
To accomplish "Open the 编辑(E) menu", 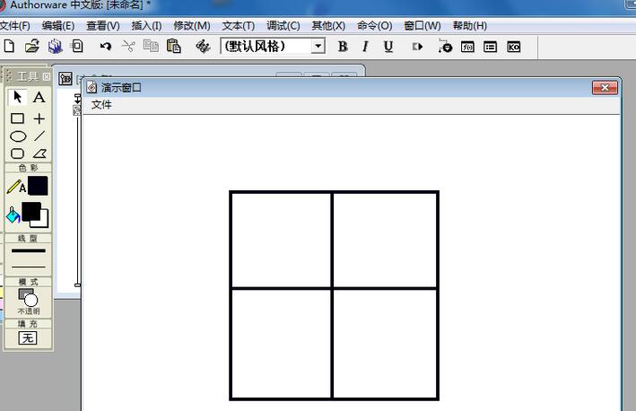I will click(x=58, y=25).
